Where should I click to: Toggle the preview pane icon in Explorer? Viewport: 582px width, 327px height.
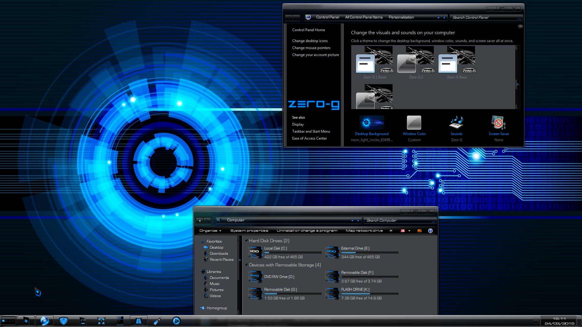(x=420, y=231)
